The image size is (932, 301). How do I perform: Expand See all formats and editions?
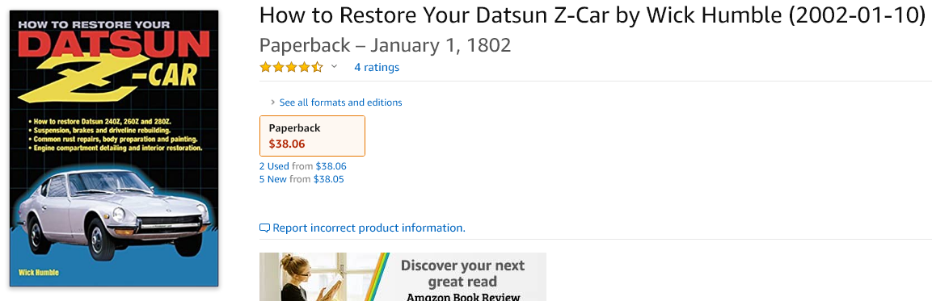[340, 102]
